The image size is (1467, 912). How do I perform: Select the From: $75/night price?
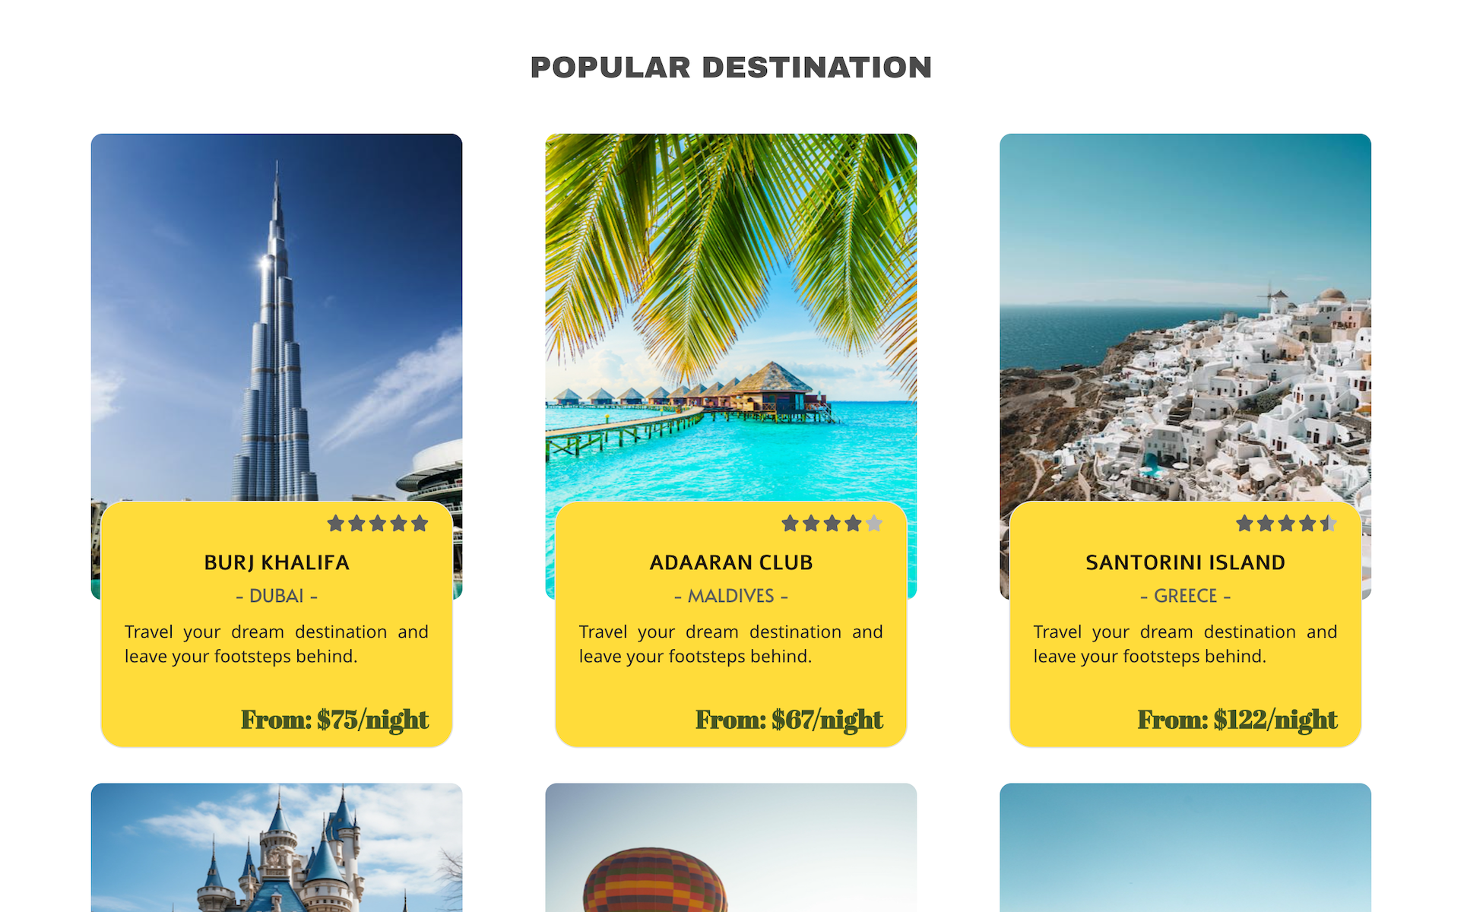[x=335, y=720]
